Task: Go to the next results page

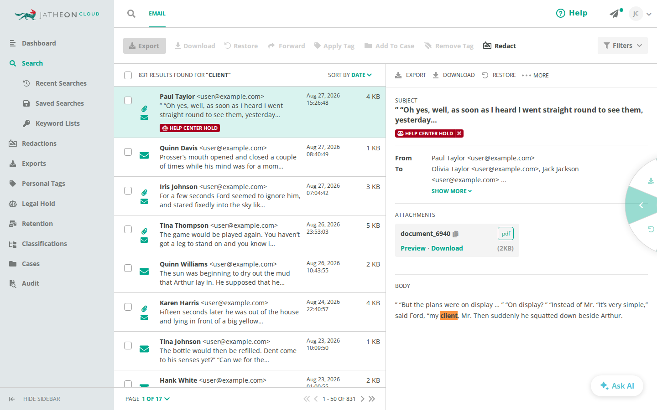Action: coord(363,399)
